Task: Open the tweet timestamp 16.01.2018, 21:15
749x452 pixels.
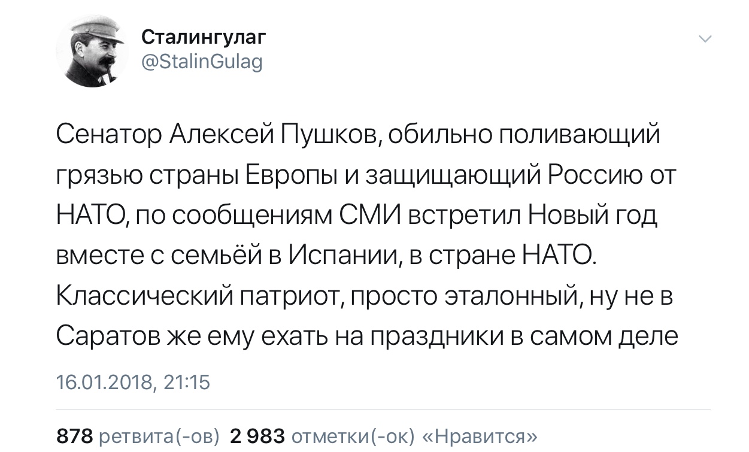Action: [x=133, y=382]
